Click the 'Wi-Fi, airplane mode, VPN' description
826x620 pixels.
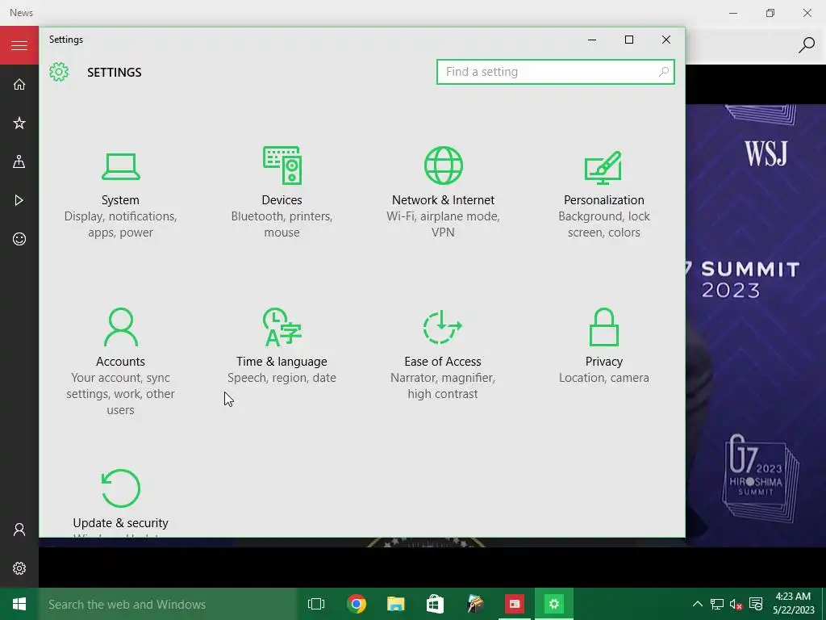coord(443,224)
